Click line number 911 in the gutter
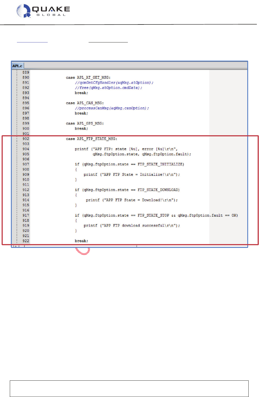Image resolution: width=259 pixels, height=397 pixels. click(26, 185)
